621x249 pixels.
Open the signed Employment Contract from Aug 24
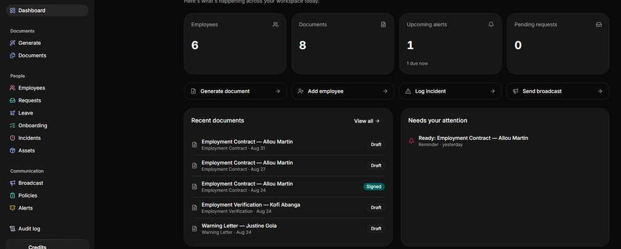[x=288, y=187]
